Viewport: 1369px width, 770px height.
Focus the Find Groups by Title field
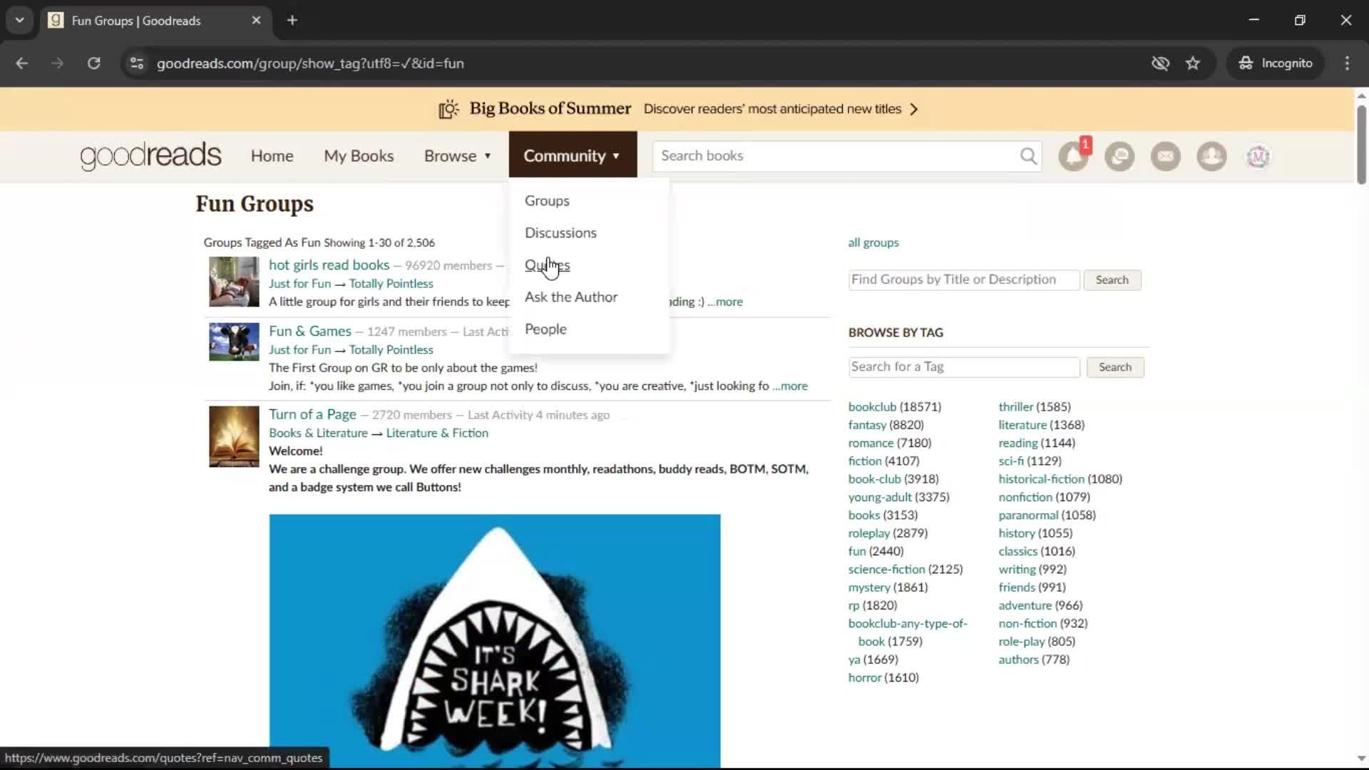964,279
